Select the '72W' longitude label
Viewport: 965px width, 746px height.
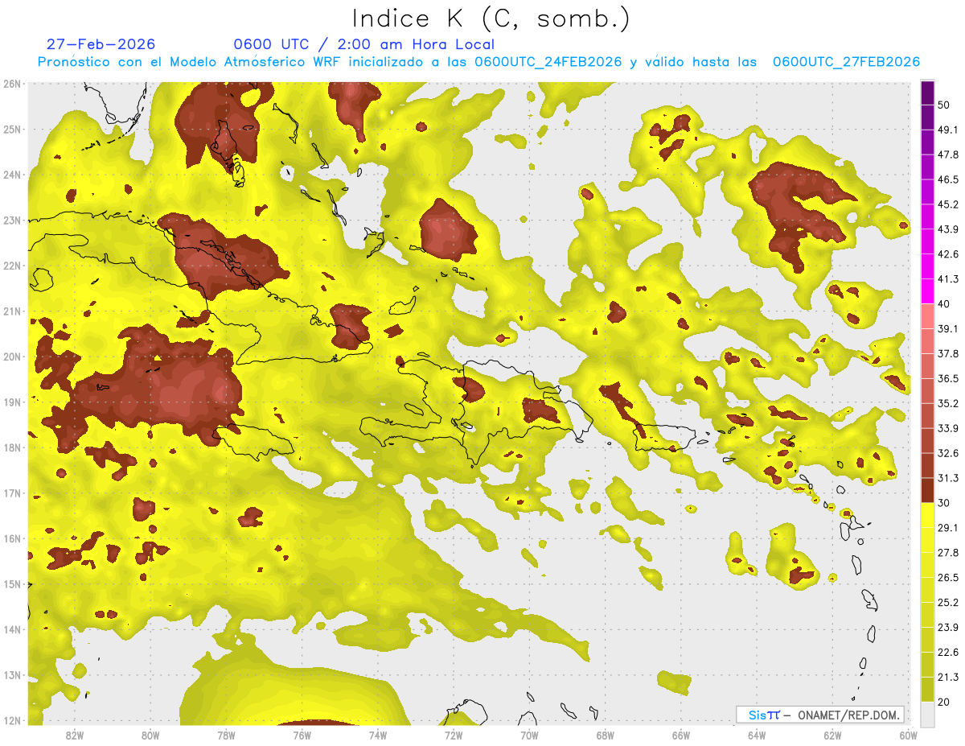[x=454, y=735]
